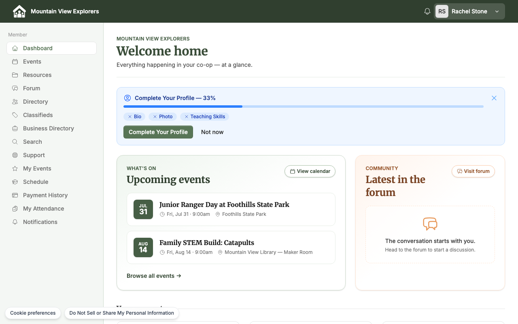
Task: Open My Attendance in the sidebar
Action: [x=51, y=209]
